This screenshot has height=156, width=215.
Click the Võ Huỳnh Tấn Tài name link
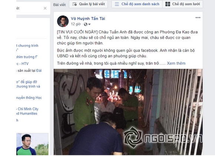(88, 19)
